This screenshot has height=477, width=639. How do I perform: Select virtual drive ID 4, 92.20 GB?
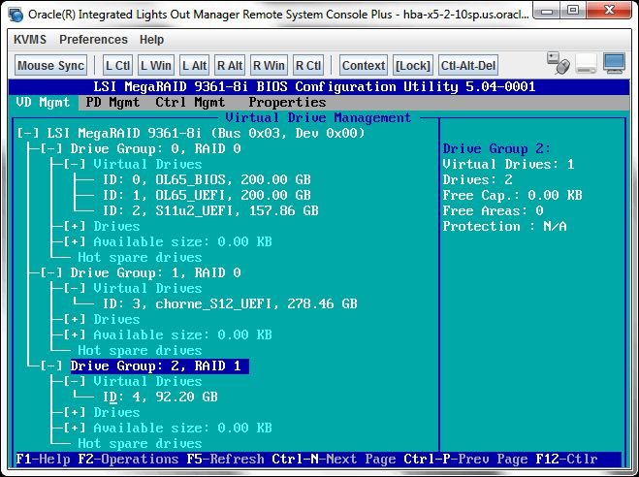(160, 397)
